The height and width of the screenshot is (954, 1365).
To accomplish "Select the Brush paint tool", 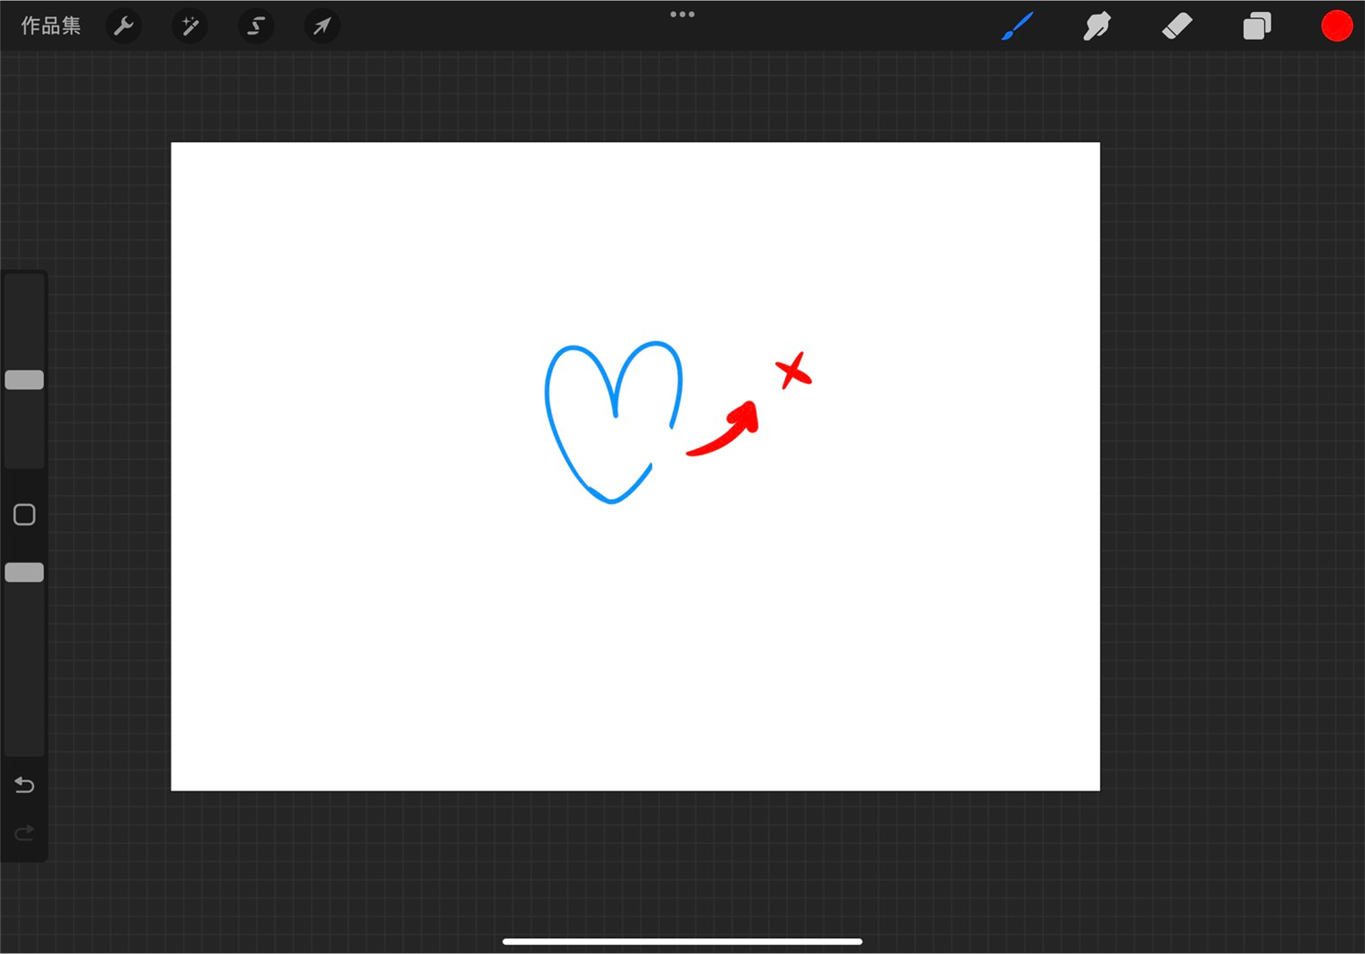I will (1017, 26).
